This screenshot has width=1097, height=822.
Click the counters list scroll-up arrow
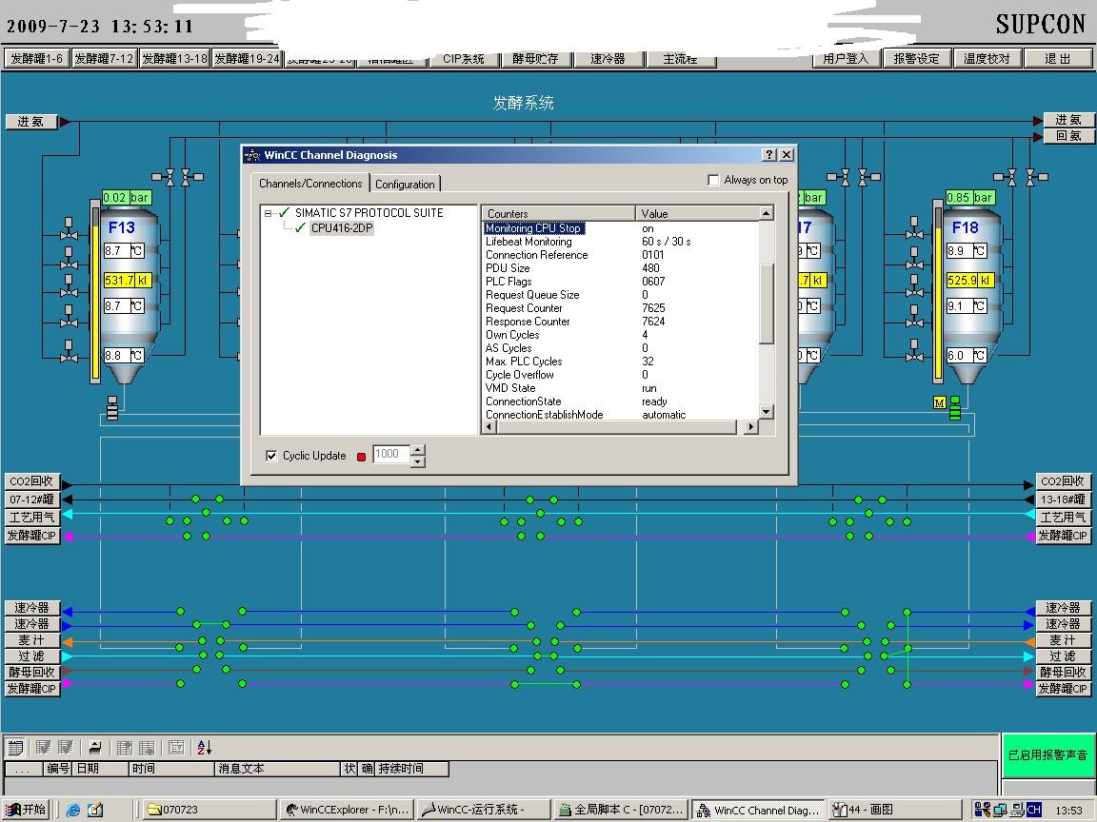pyautogui.click(x=766, y=213)
